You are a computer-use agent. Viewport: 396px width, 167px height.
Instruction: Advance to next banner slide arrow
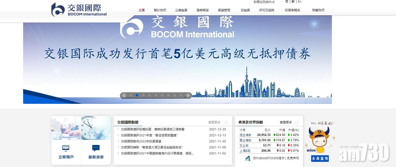(188, 96)
